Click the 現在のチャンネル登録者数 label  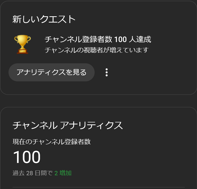pos(52,142)
